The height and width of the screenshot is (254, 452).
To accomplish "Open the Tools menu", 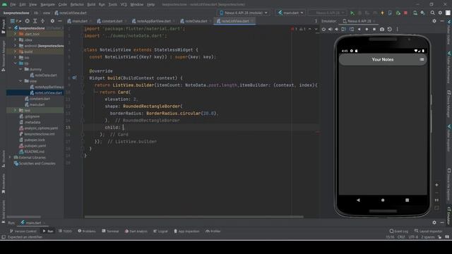I will tap(113, 5).
